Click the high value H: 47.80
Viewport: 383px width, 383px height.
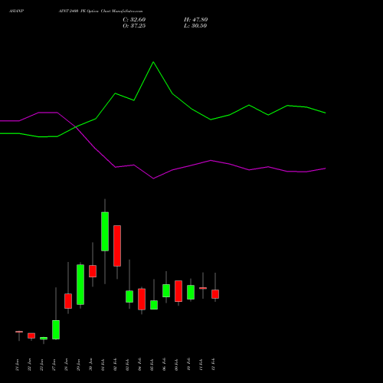[x=195, y=20]
